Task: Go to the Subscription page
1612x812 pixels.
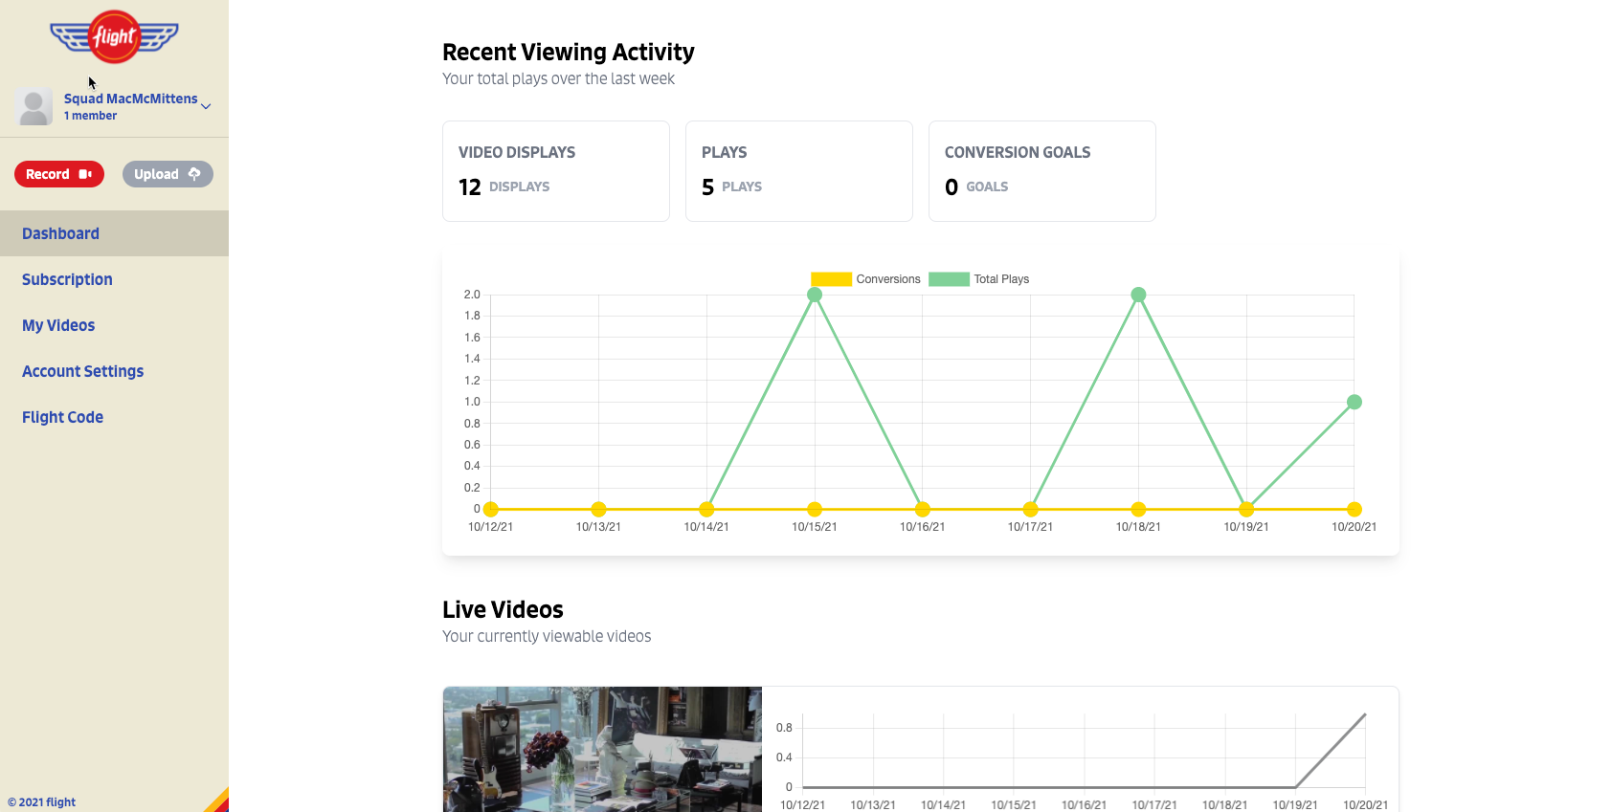Action: (x=67, y=279)
